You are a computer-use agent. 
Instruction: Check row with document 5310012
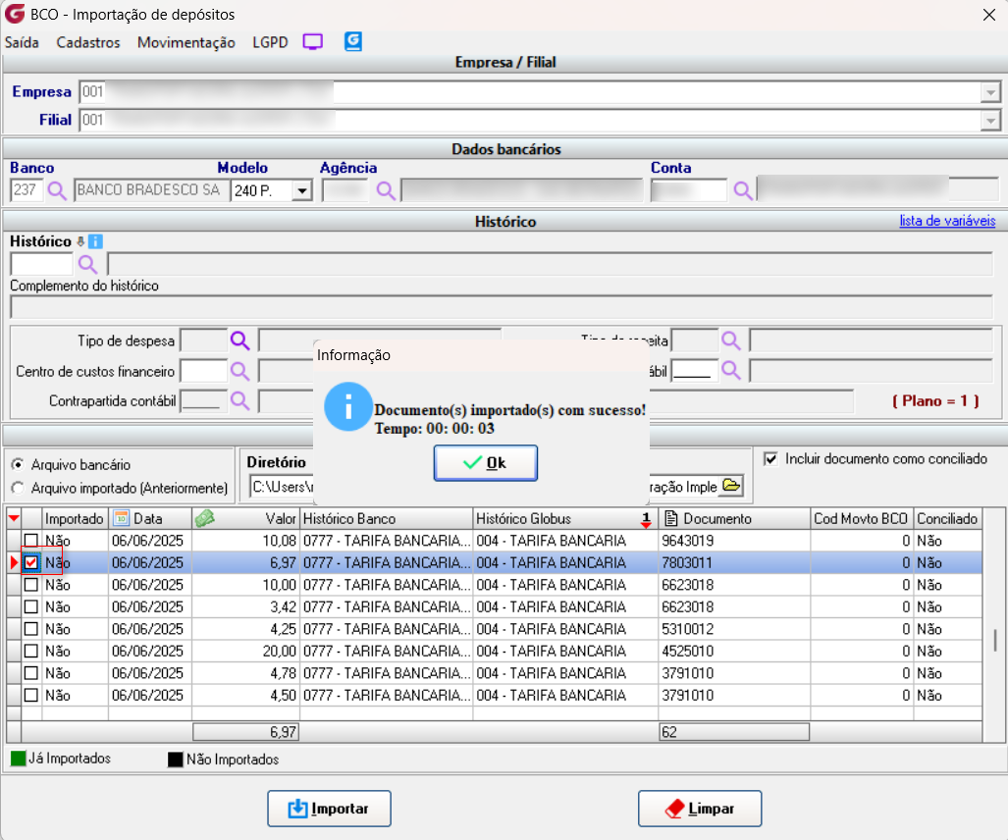click(30, 629)
